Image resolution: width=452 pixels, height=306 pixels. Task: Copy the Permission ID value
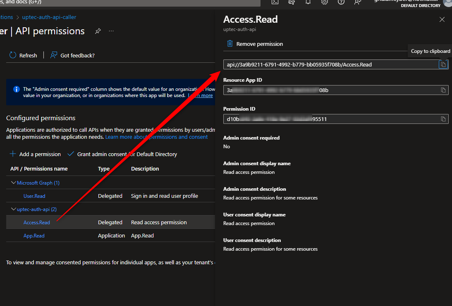[x=443, y=119]
